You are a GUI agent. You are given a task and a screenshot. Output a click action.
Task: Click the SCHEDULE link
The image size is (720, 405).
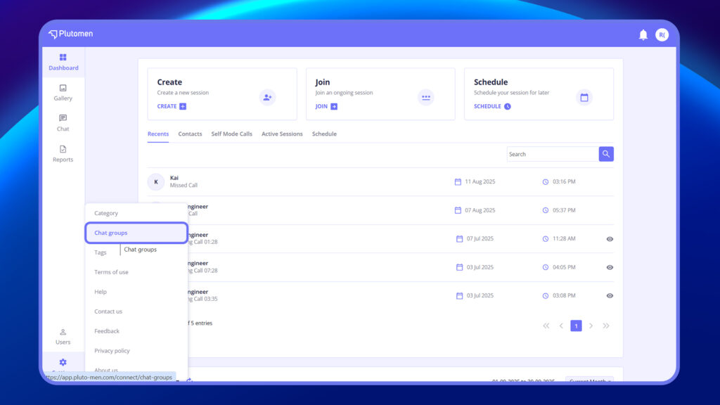492,107
